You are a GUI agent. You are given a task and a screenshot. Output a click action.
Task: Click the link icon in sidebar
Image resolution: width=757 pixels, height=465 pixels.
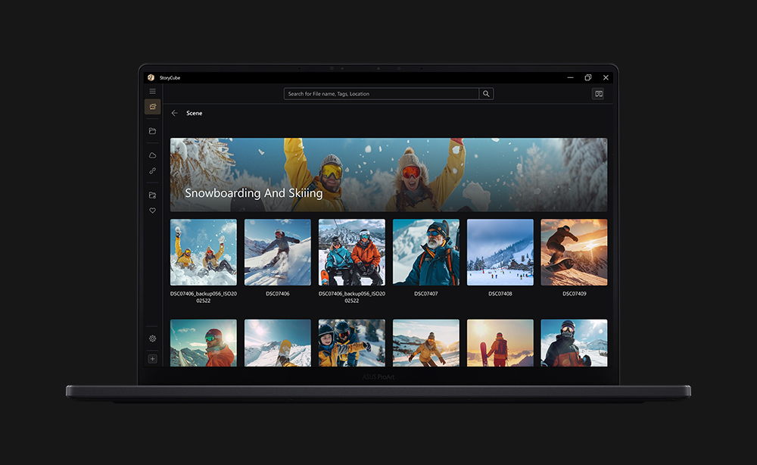(x=152, y=170)
